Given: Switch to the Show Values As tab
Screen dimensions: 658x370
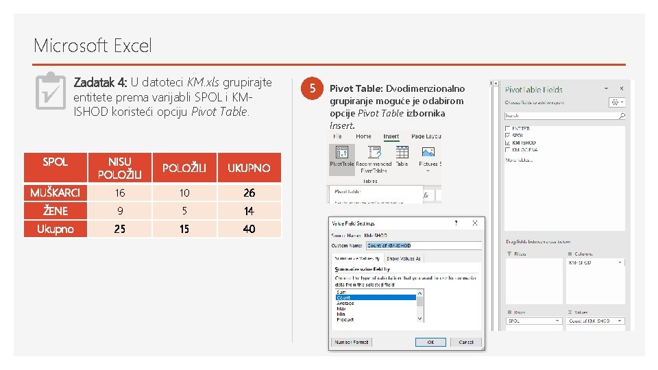Looking at the screenshot, I should [x=403, y=258].
